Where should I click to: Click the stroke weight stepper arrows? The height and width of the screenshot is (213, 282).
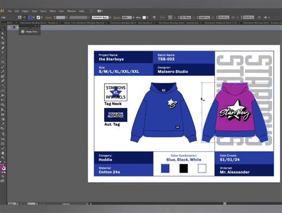pos(54,17)
